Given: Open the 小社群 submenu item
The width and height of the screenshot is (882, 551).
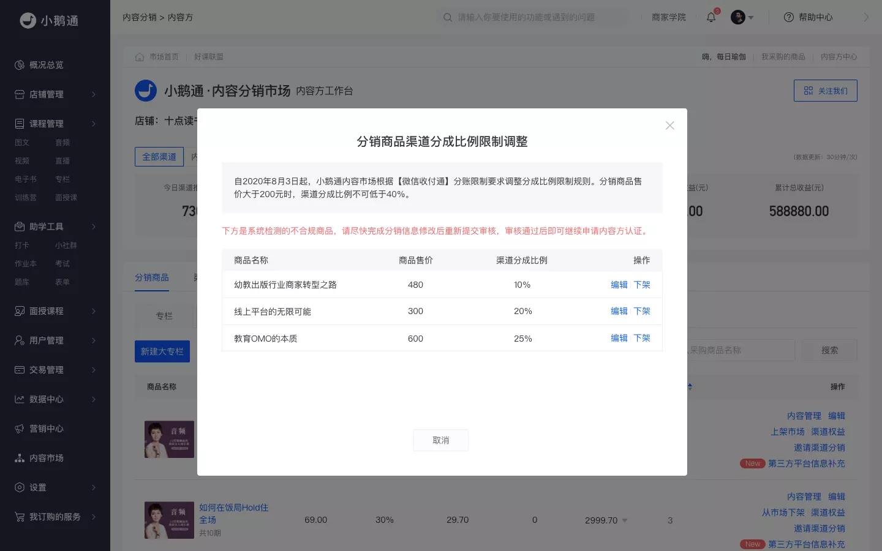Looking at the screenshot, I should pos(66,246).
